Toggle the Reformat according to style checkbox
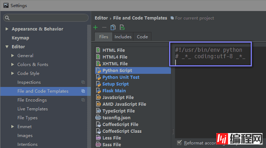The image size is (266, 148). (x=179, y=143)
